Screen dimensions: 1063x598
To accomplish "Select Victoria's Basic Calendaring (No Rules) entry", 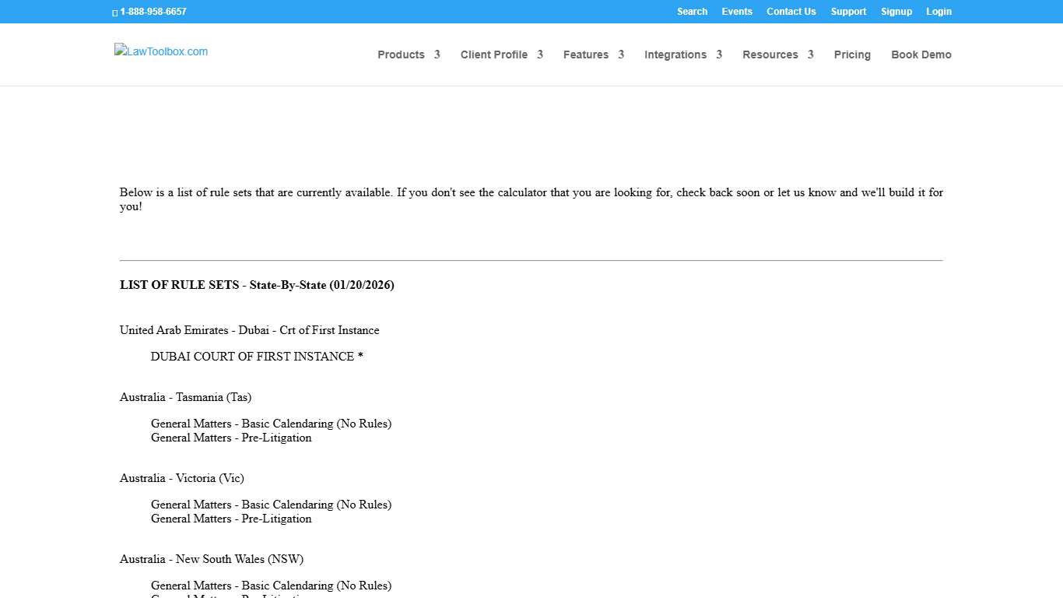I will pos(271,505).
